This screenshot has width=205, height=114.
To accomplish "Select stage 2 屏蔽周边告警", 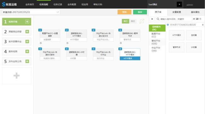I will click(17, 32).
